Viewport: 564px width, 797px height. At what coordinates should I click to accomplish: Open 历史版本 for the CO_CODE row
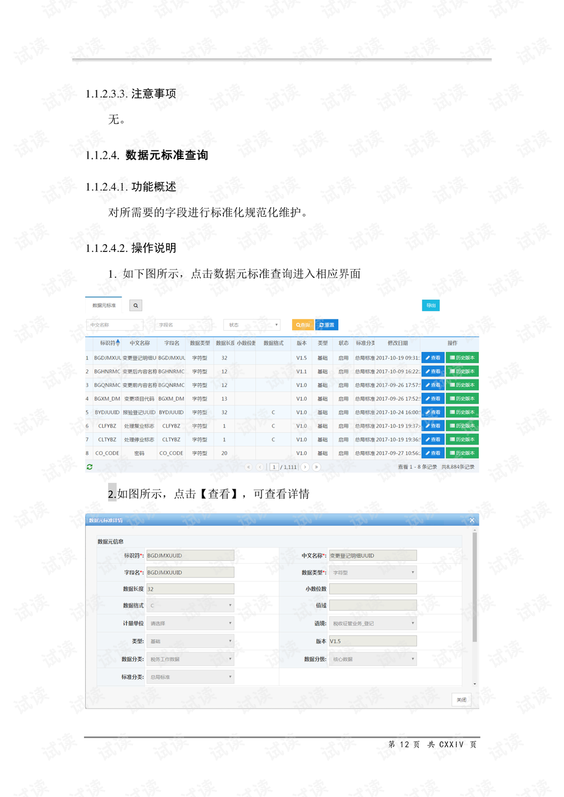click(x=461, y=452)
